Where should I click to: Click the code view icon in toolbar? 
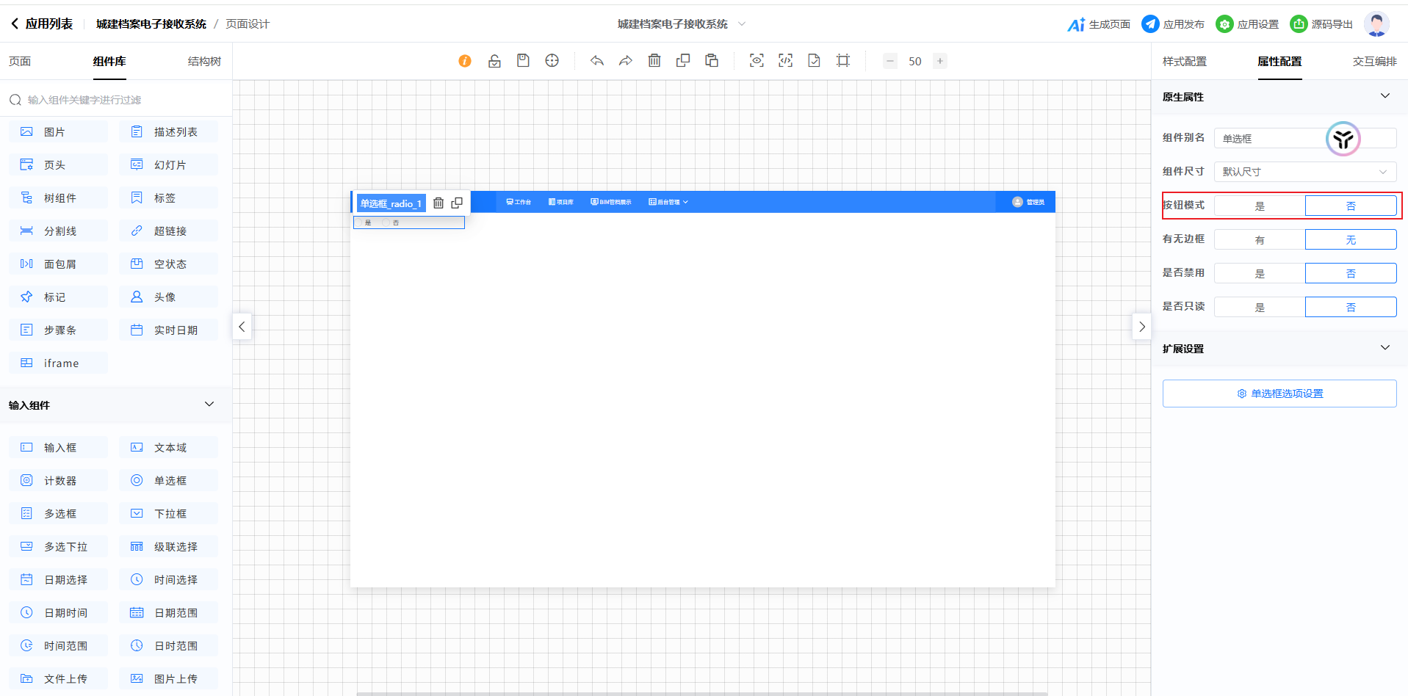tap(785, 61)
